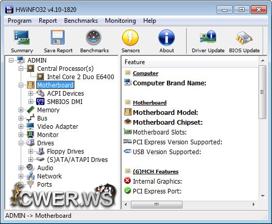Expand the Floppy Drives node
This screenshot has width=272, height=224.
point(31,151)
